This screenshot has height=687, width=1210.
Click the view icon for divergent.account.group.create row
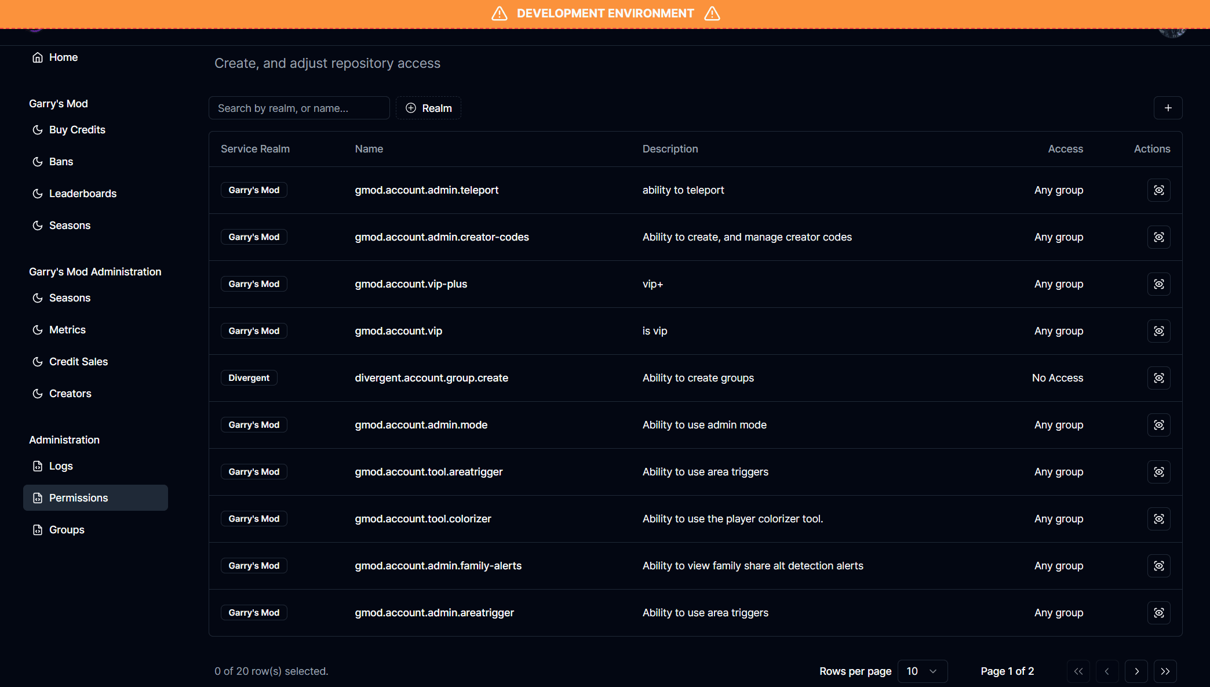1158,377
